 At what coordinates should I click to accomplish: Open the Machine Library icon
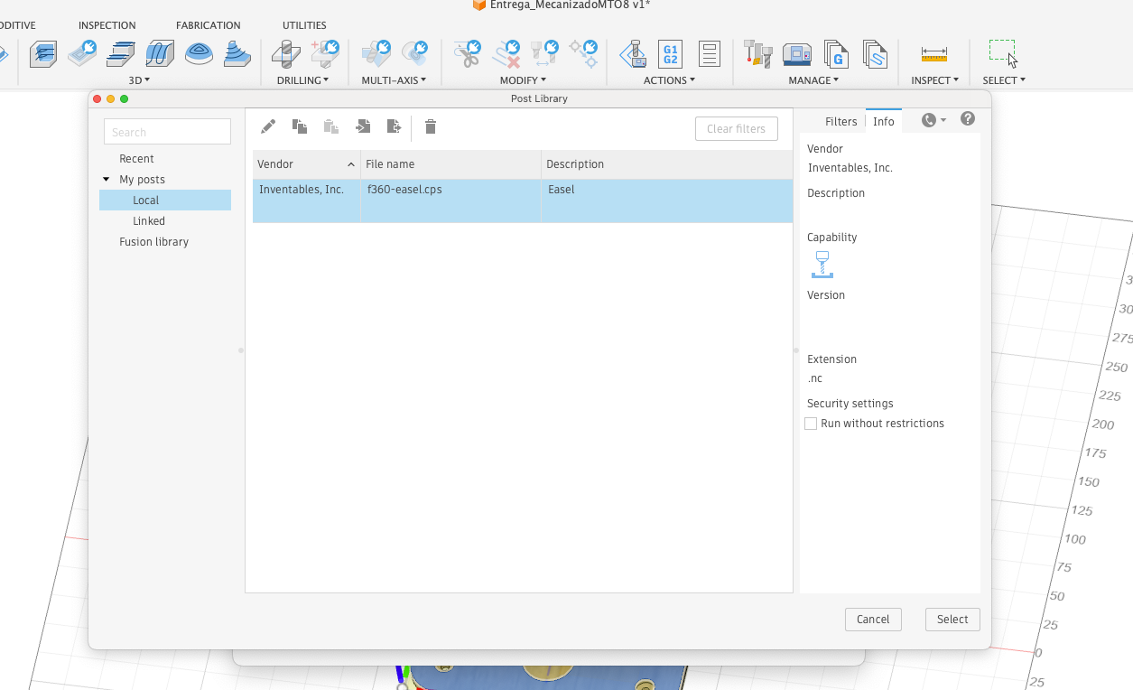click(x=797, y=54)
